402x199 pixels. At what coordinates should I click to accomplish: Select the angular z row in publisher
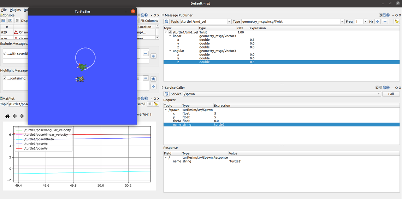coord(282,62)
